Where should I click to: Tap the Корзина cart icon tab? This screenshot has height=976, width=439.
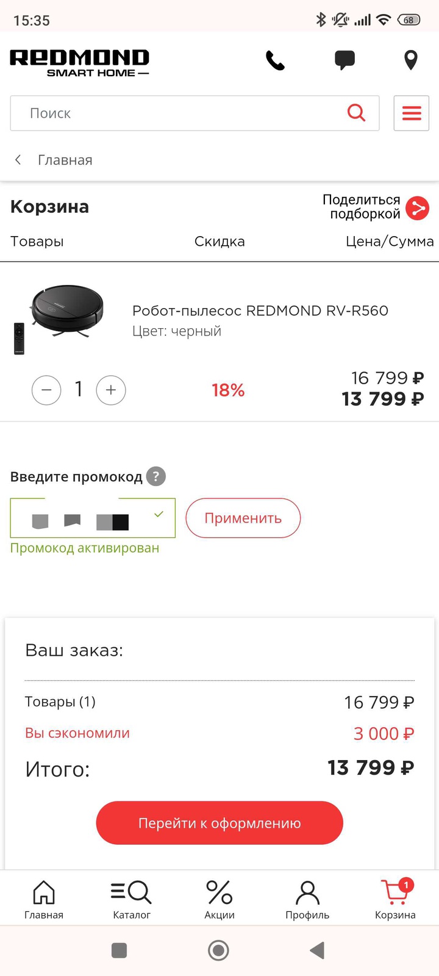(395, 899)
